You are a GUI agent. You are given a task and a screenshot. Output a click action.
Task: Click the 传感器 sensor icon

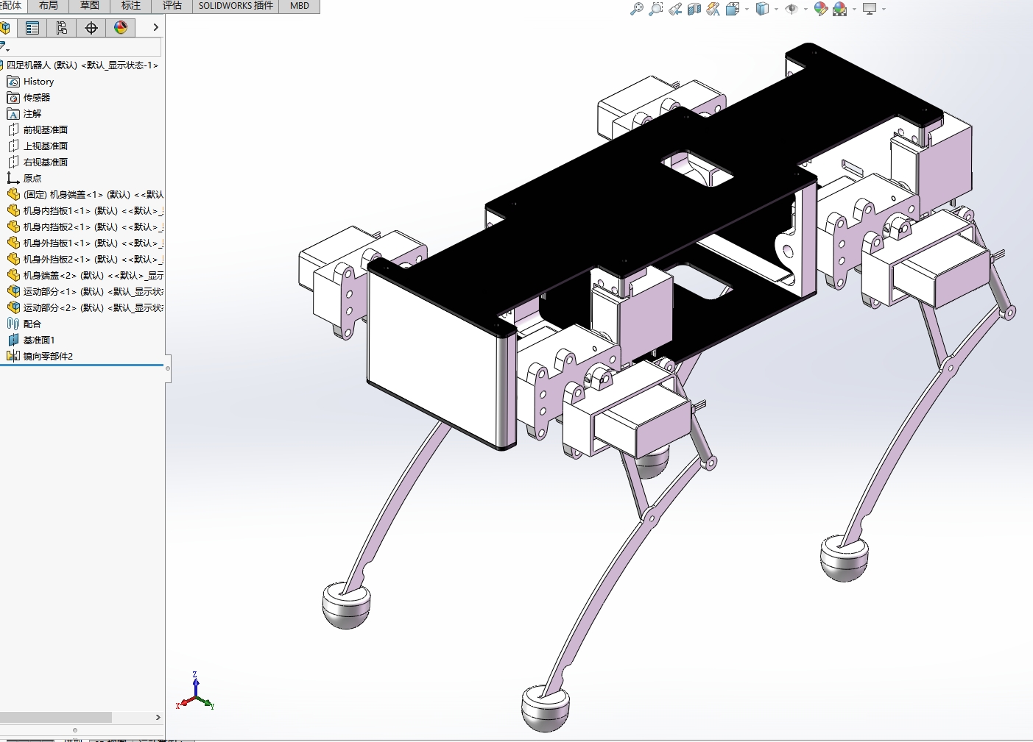coord(13,98)
